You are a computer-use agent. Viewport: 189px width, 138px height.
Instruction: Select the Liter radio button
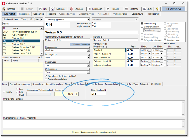pos(17,89)
